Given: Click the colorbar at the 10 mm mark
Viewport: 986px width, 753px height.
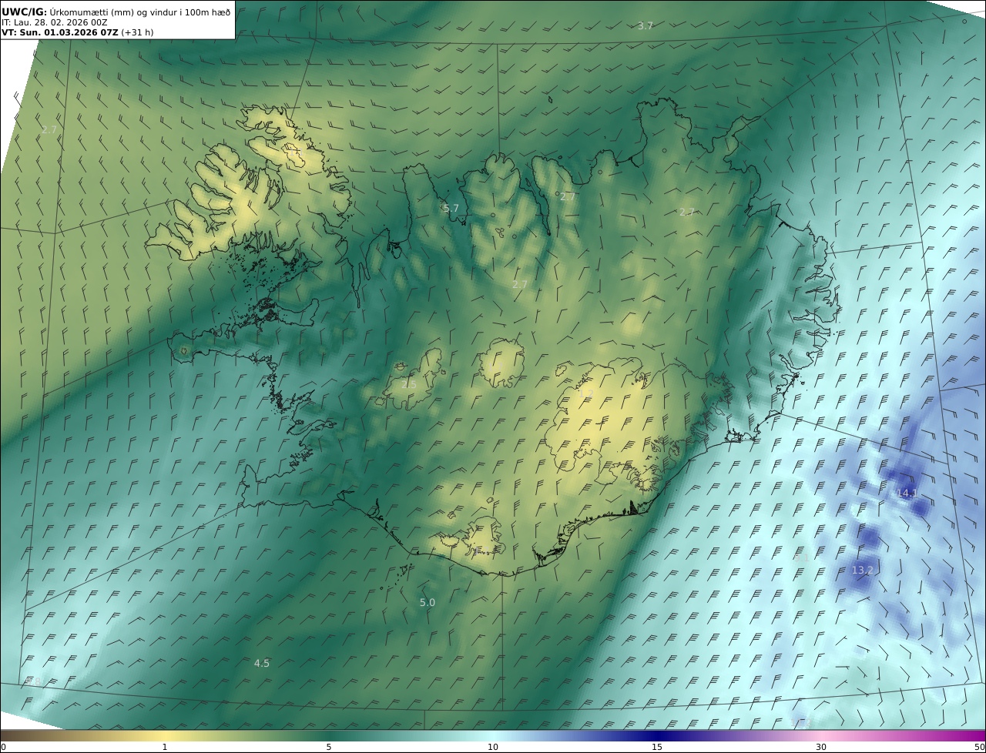Looking at the screenshot, I should [x=493, y=735].
